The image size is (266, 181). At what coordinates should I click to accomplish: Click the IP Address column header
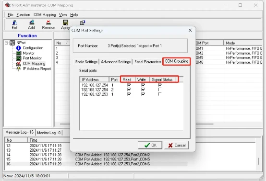click(94, 79)
